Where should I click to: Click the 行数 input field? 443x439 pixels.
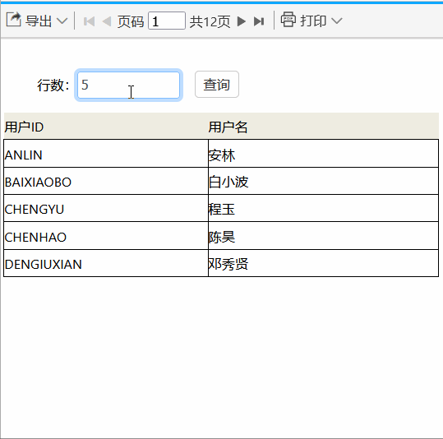click(128, 85)
